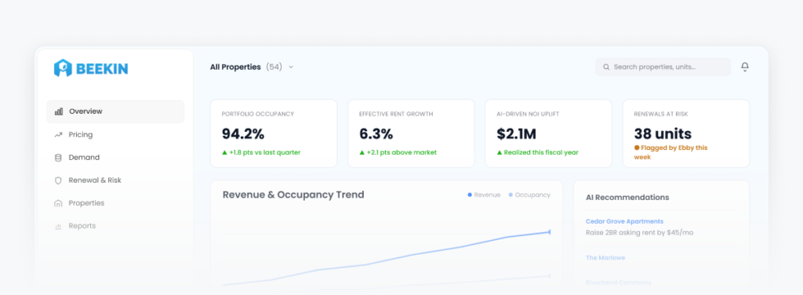Click 'Flagged by Ebby this week' text
The image size is (803, 295).
pyautogui.click(x=671, y=152)
